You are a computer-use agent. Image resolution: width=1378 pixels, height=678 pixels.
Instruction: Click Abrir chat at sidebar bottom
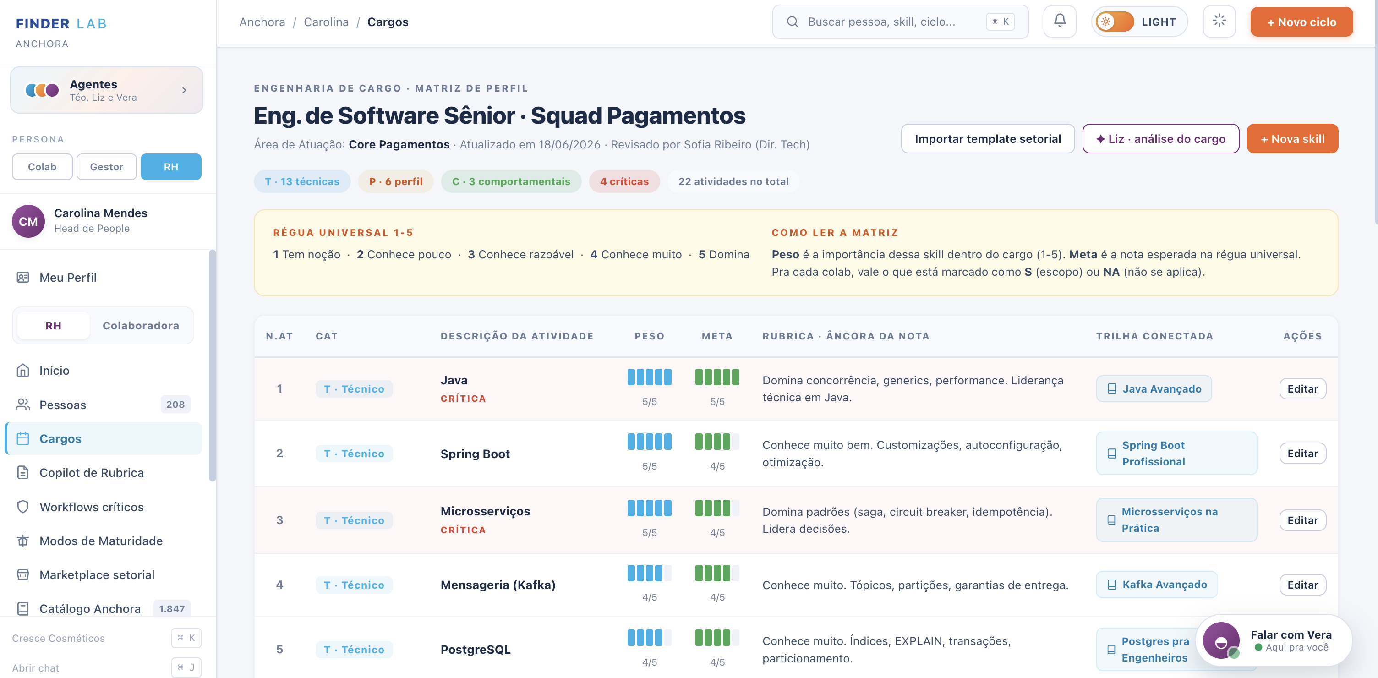pos(35,667)
